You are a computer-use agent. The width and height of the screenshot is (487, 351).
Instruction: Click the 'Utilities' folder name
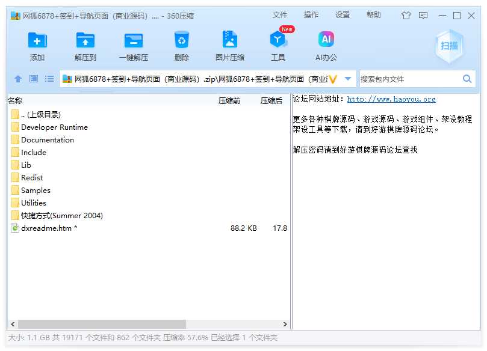point(34,203)
